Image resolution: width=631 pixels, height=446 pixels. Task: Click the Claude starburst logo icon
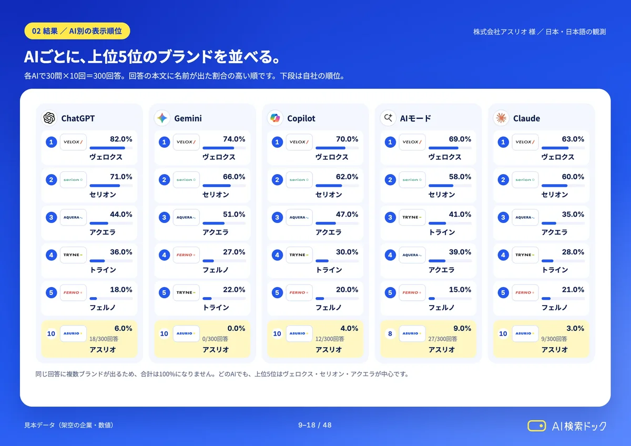pos(501,118)
